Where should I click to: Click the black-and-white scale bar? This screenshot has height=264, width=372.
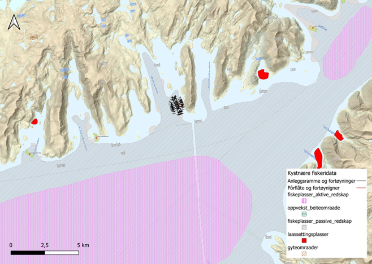[x=46, y=252]
